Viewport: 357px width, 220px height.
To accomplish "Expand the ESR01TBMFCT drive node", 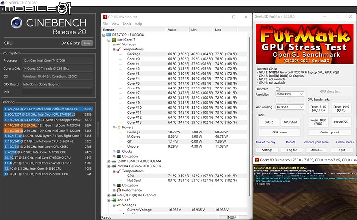I will (109, 161).
